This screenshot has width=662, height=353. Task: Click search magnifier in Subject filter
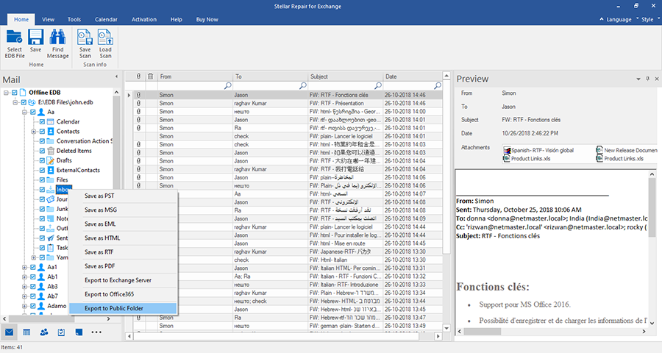click(378, 86)
